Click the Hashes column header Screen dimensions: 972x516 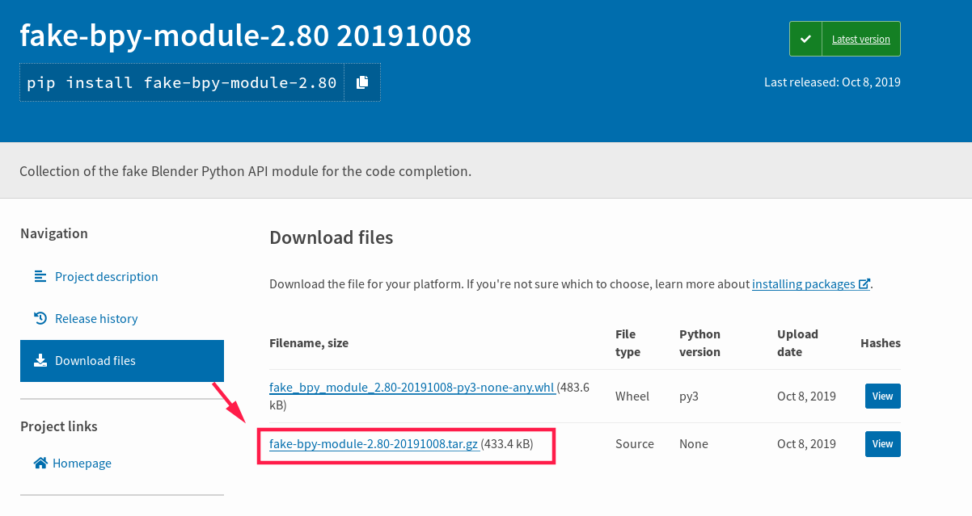click(881, 343)
